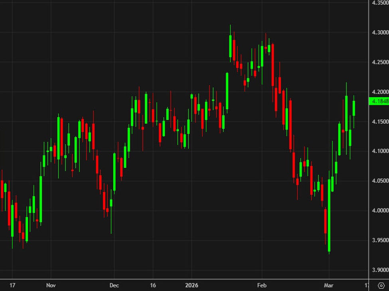Select the Mar label on time axis
This screenshot has width=389, height=291.
coord(329,285)
